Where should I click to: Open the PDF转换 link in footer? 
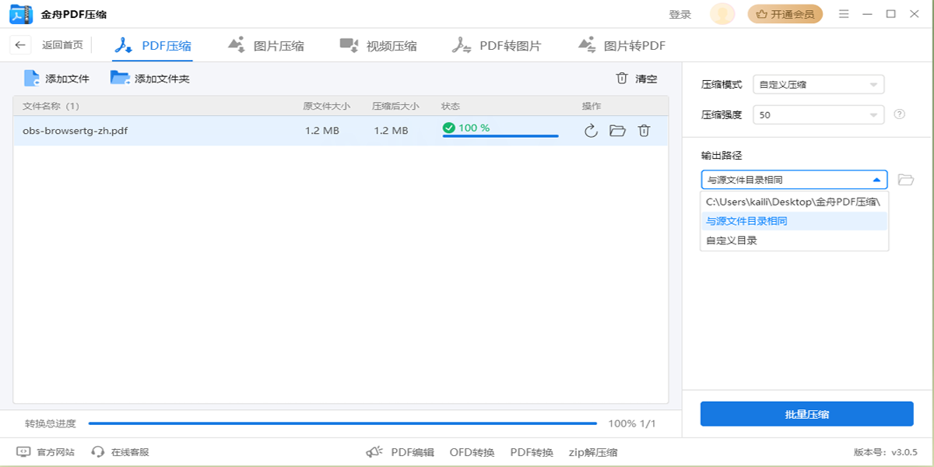pos(532,452)
